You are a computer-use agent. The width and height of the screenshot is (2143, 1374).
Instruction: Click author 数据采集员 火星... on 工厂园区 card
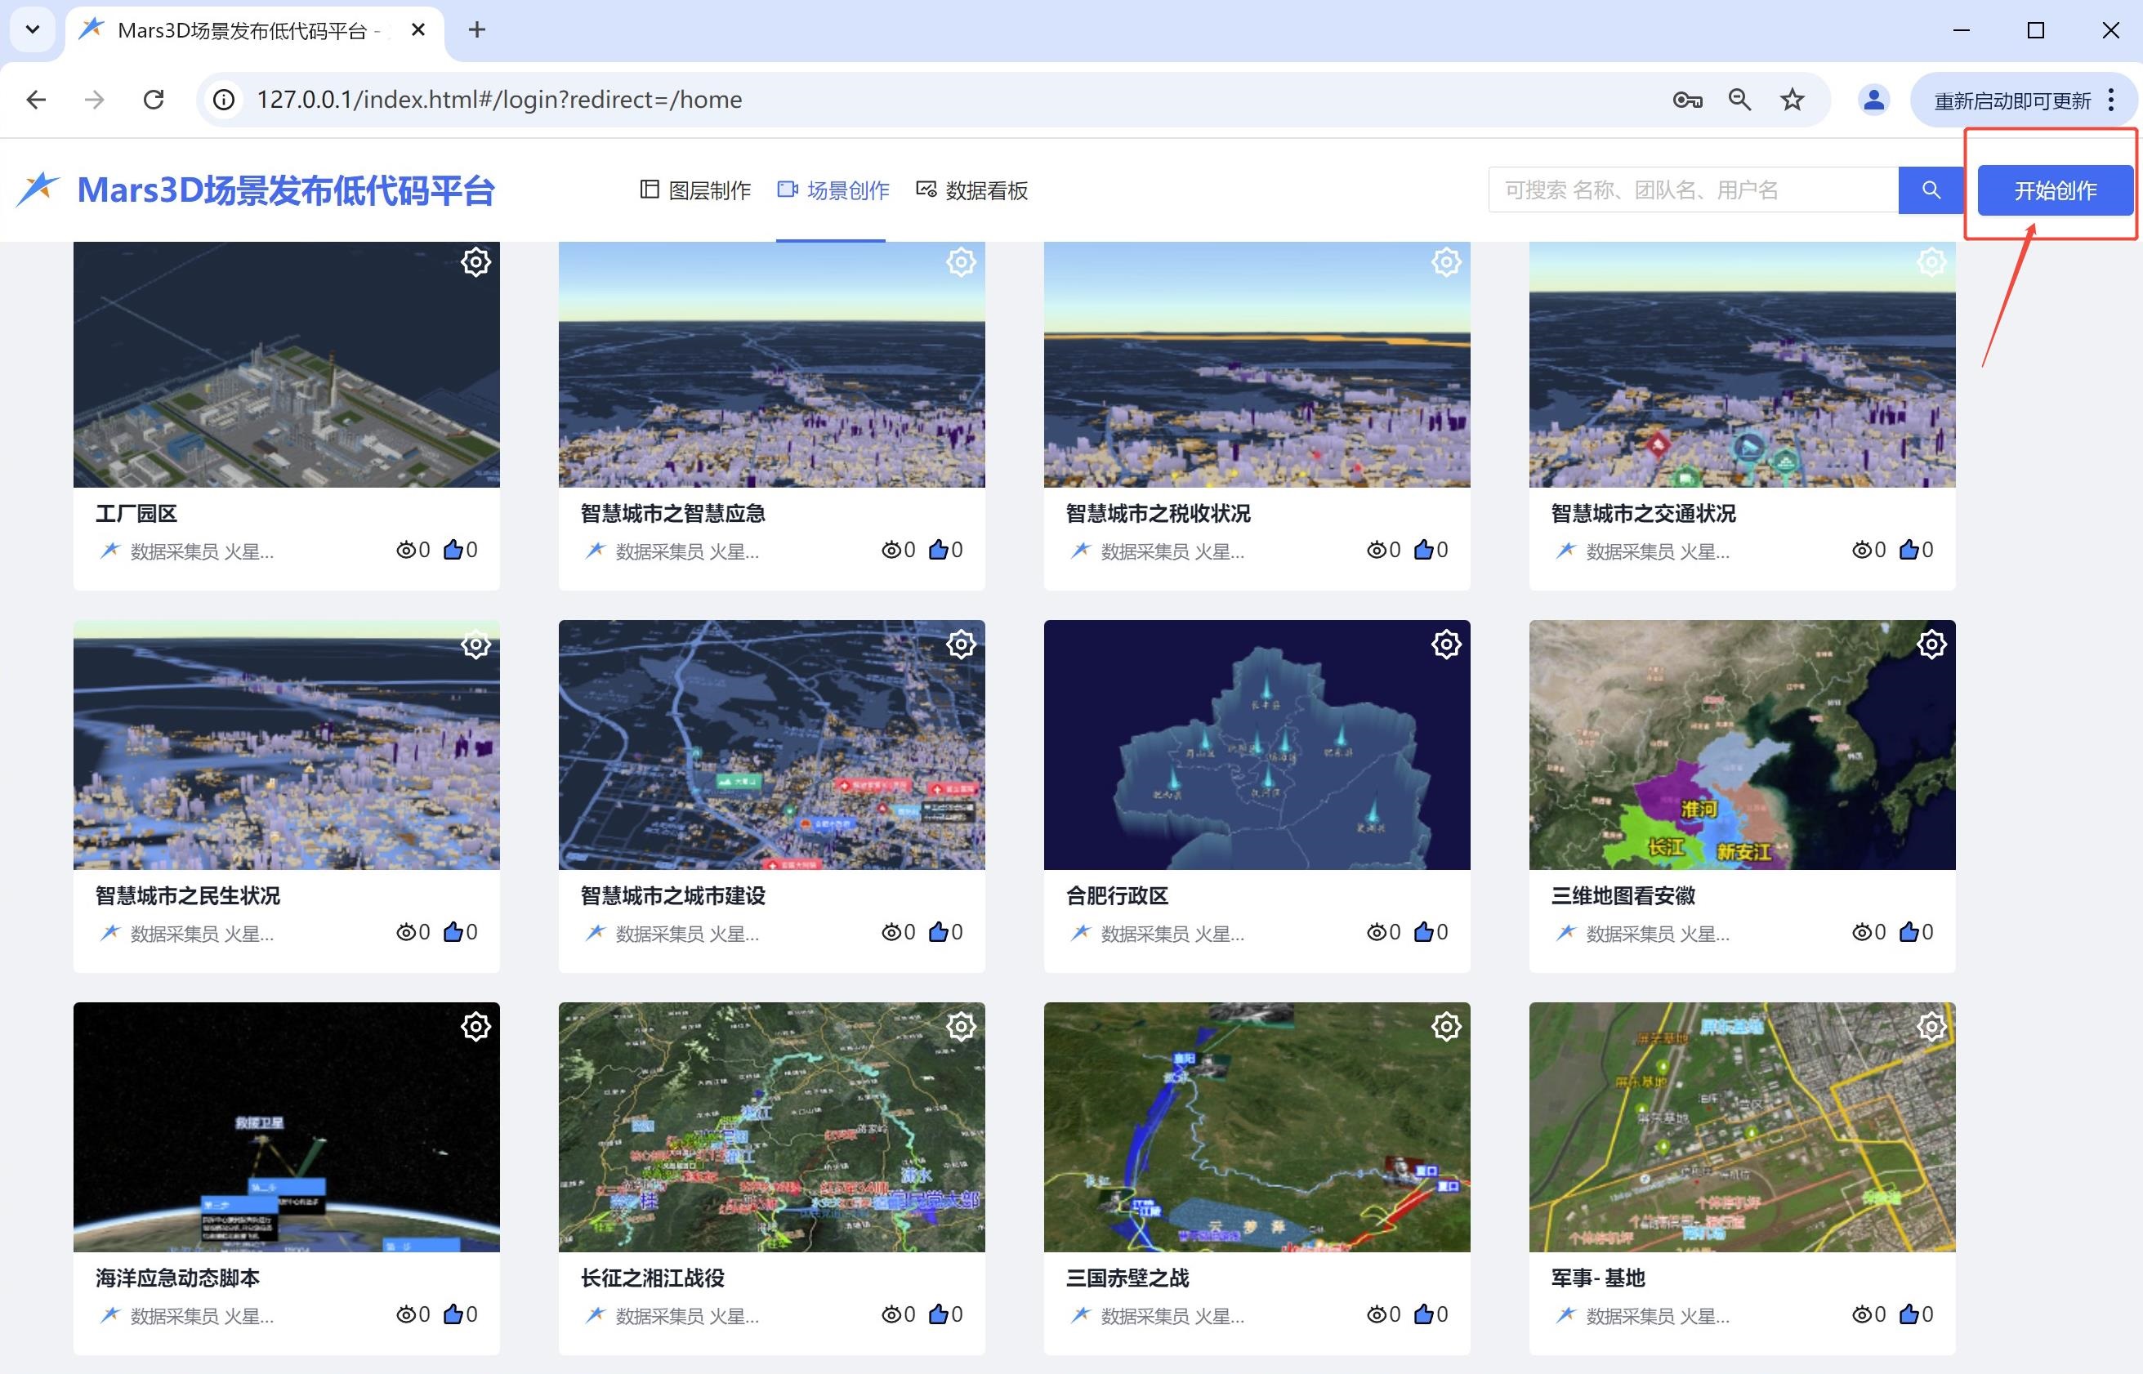click(202, 551)
